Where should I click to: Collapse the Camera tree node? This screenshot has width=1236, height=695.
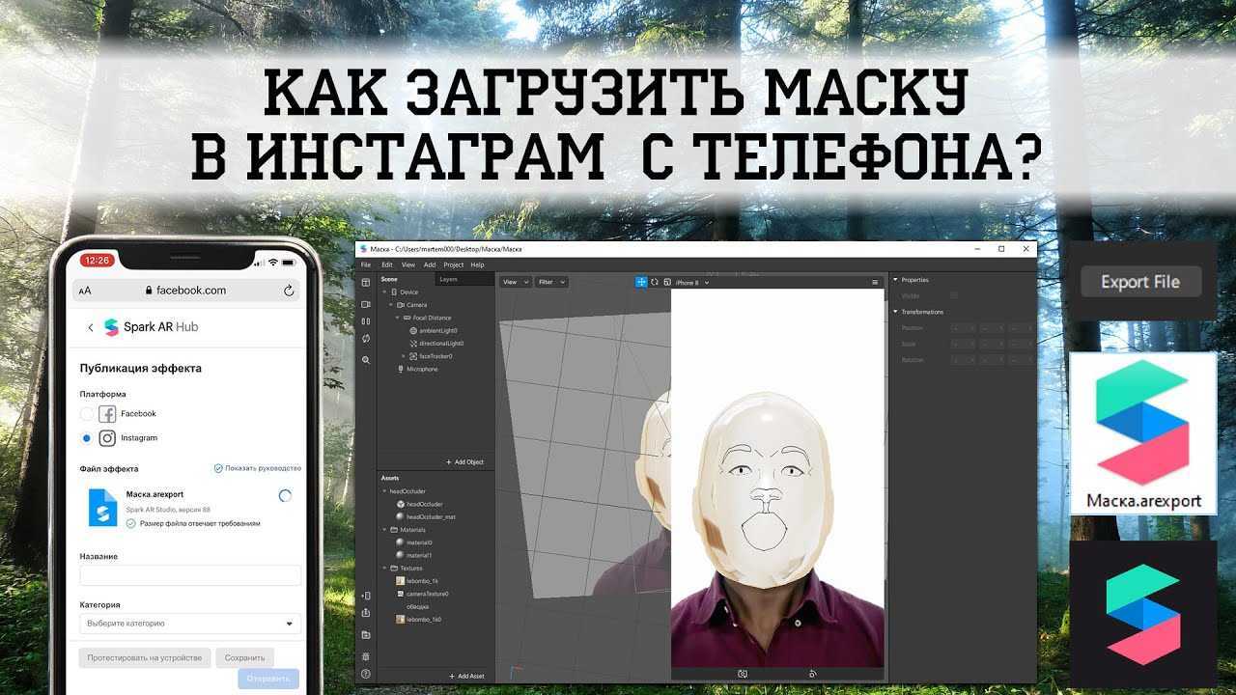[390, 304]
